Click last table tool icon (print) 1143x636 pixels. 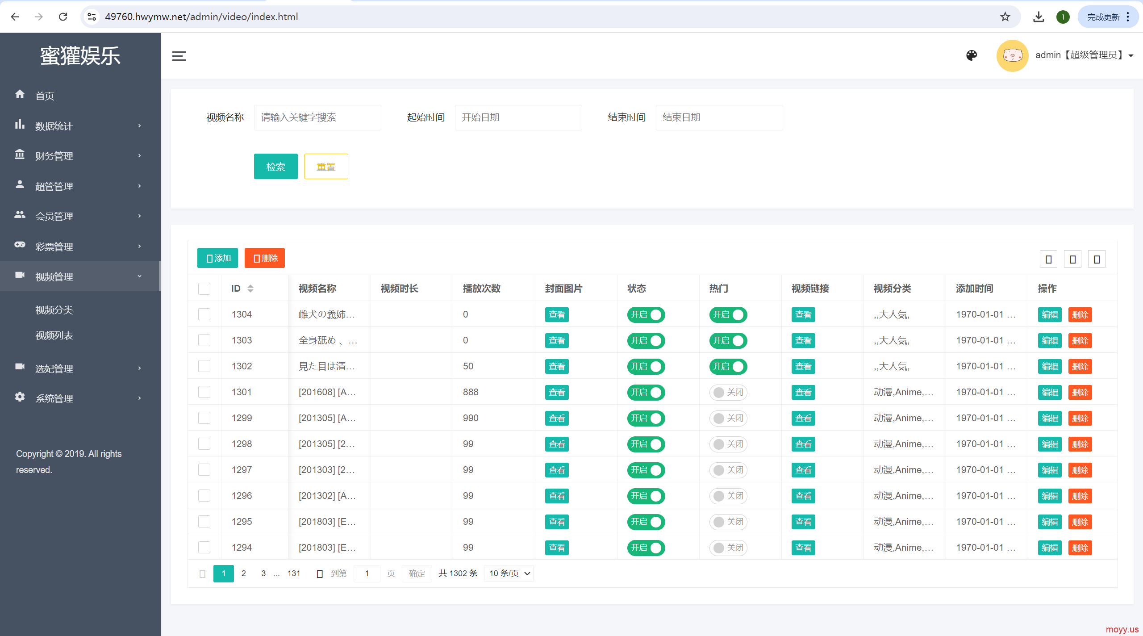(x=1097, y=259)
